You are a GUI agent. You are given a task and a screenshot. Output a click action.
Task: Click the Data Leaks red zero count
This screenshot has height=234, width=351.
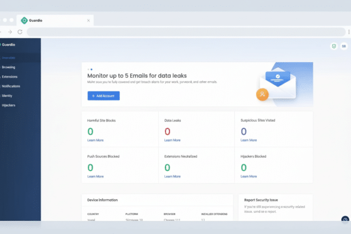pyautogui.click(x=167, y=131)
